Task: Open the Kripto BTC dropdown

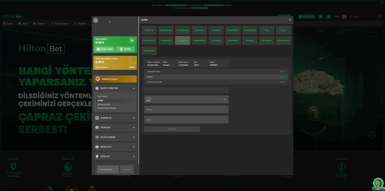Action: [x=186, y=99]
